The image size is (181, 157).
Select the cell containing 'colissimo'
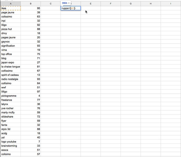(x=11, y=17)
